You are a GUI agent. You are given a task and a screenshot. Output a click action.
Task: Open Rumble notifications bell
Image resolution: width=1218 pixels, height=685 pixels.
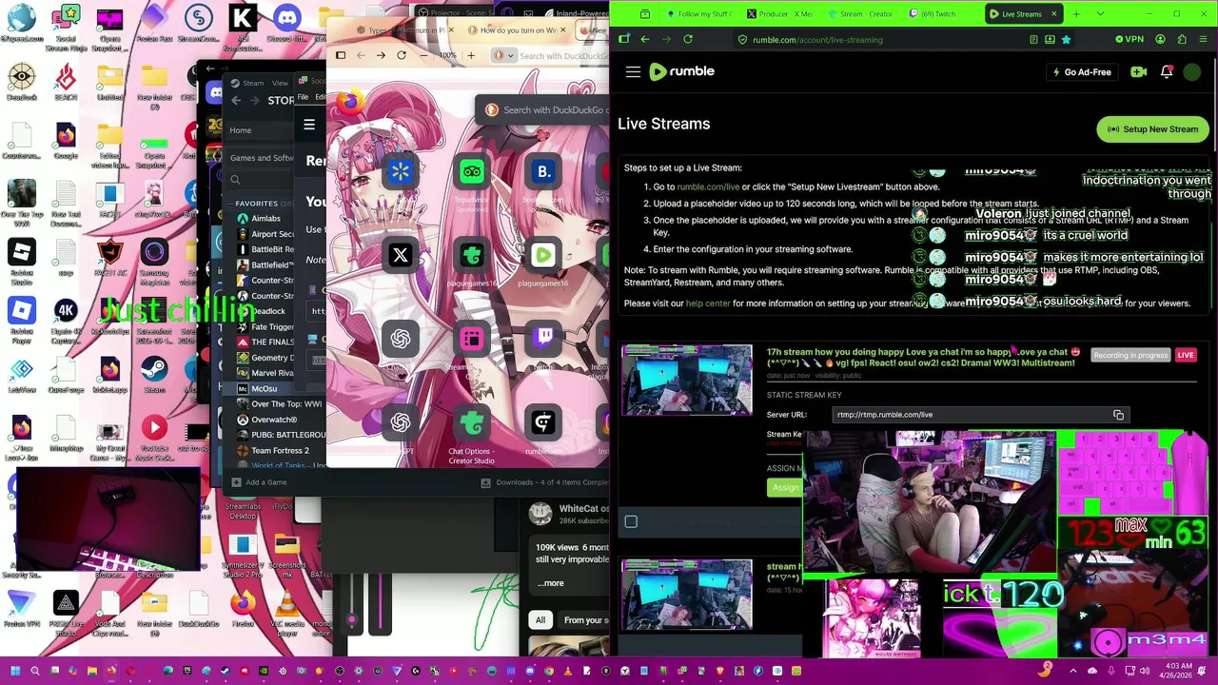1166,72
